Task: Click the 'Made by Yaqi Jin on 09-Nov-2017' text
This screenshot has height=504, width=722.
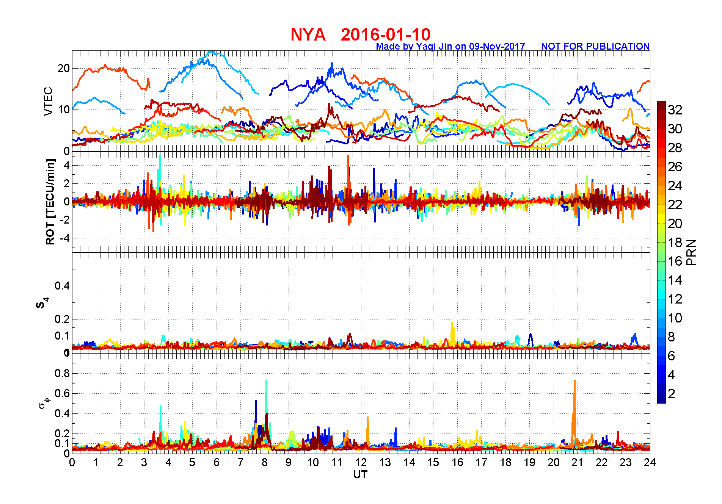Action: point(450,46)
